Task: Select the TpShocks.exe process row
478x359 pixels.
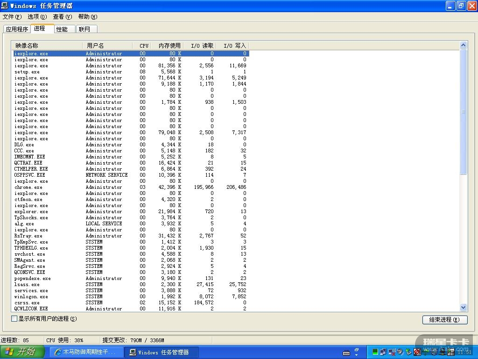Action: (x=131, y=218)
